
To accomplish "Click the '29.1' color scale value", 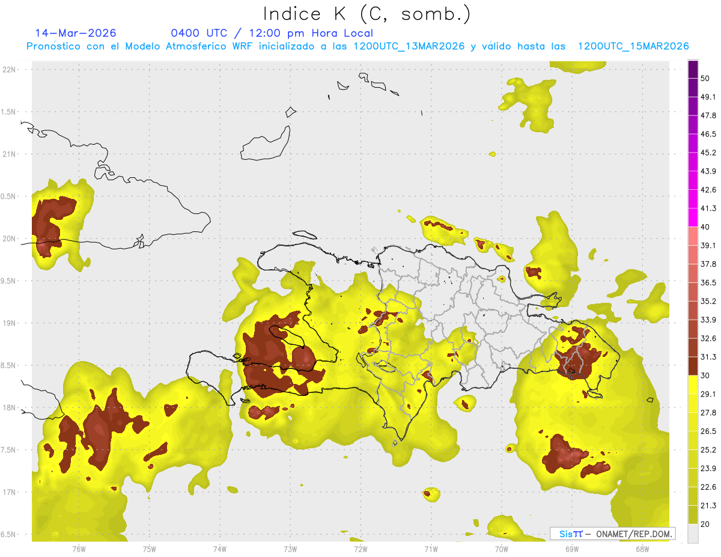I will (708, 394).
